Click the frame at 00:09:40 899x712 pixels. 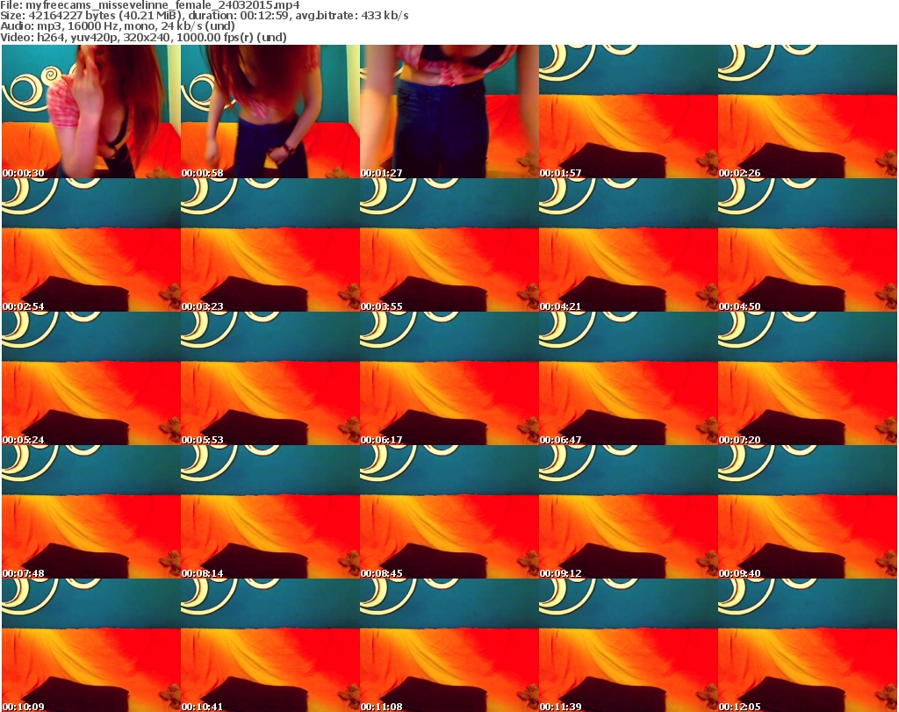808,512
